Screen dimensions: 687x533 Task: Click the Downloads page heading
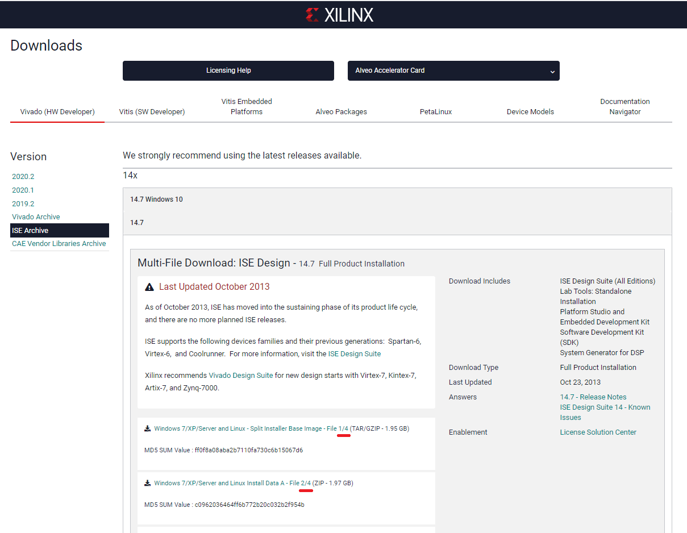47,46
